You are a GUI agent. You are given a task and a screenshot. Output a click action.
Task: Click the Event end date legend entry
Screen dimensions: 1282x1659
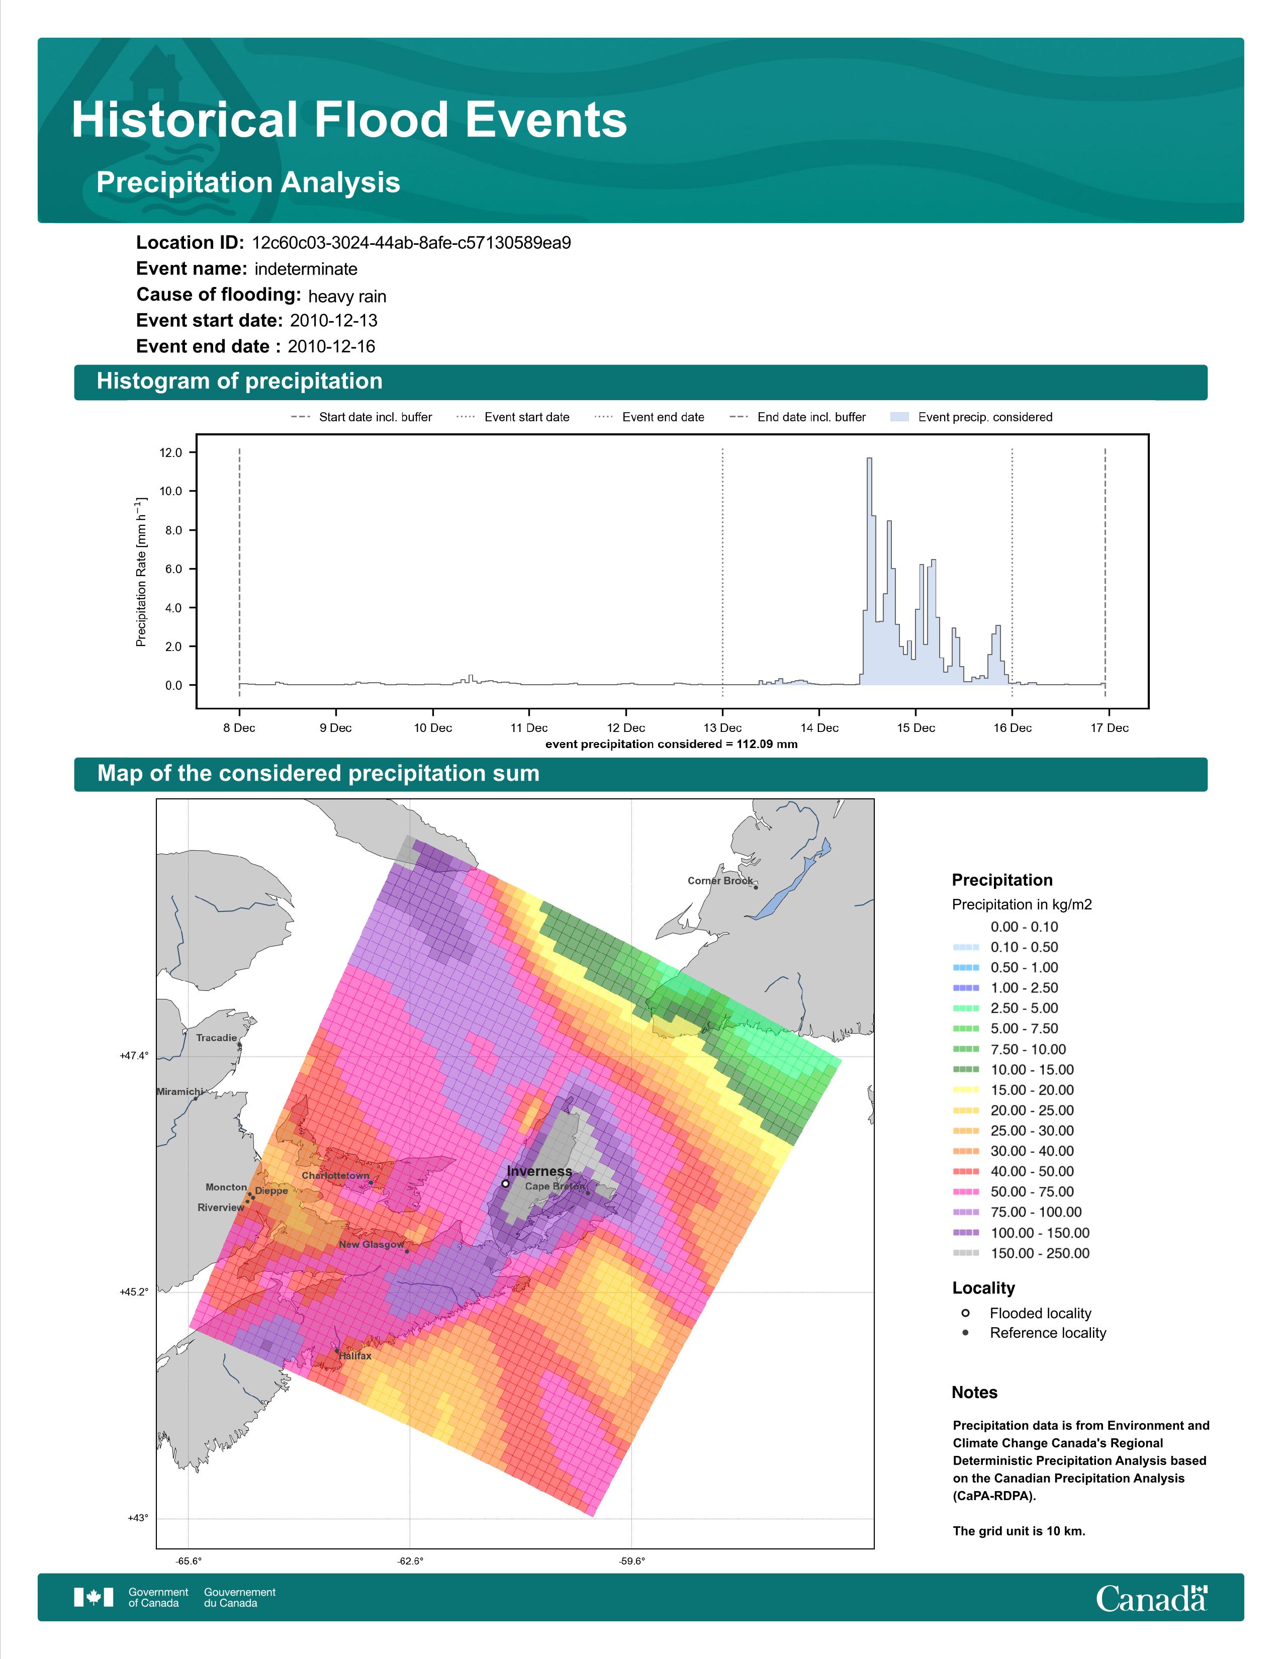click(x=650, y=417)
